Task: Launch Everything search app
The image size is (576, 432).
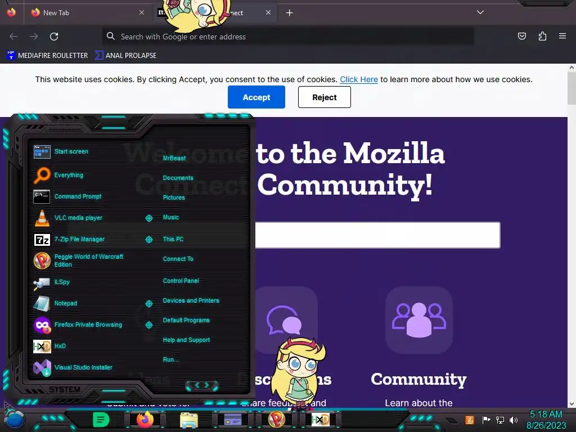Action: click(x=58, y=175)
